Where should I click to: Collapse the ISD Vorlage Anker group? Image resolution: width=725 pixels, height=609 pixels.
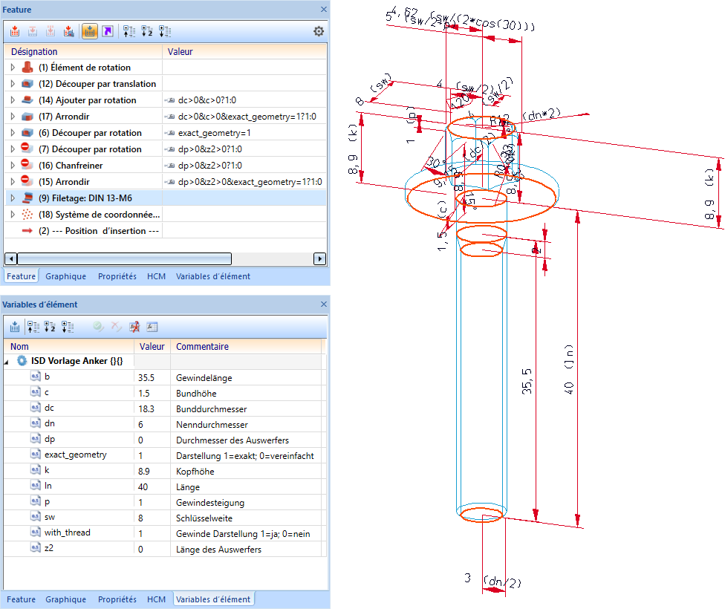tap(7, 361)
